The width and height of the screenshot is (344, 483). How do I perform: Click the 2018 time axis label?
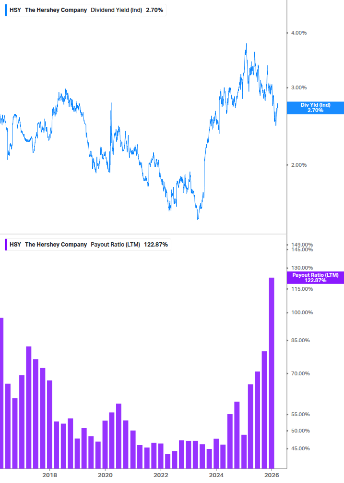pyautogui.click(x=49, y=475)
